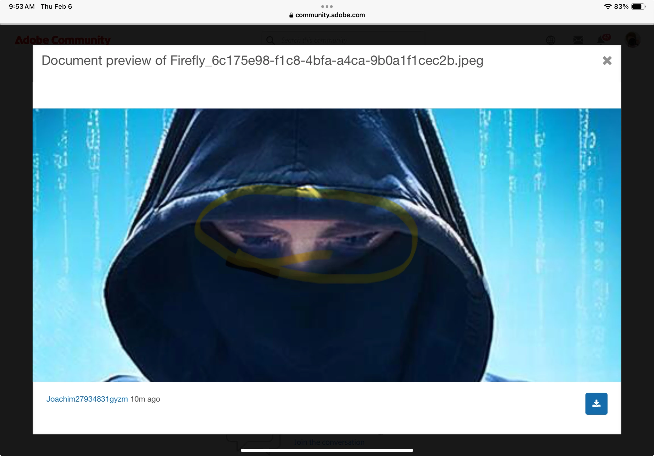Tap the lock icon beside the URL
Screen dimensions: 654x456
[x=291, y=15]
